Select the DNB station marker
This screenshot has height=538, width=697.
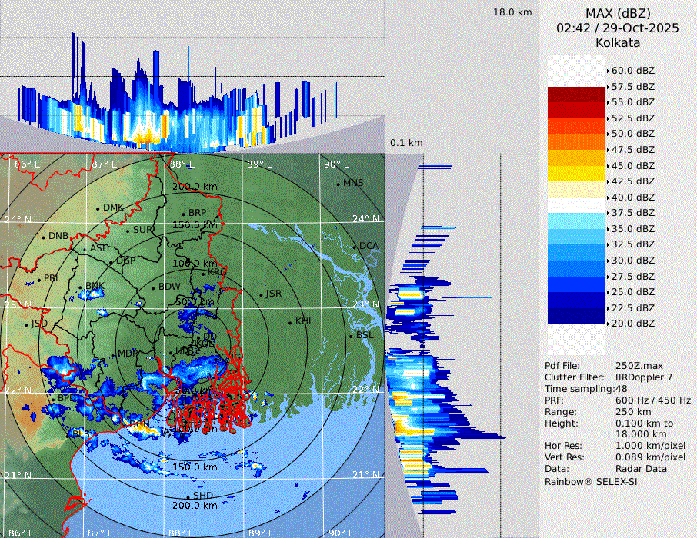pyautogui.click(x=44, y=237)
